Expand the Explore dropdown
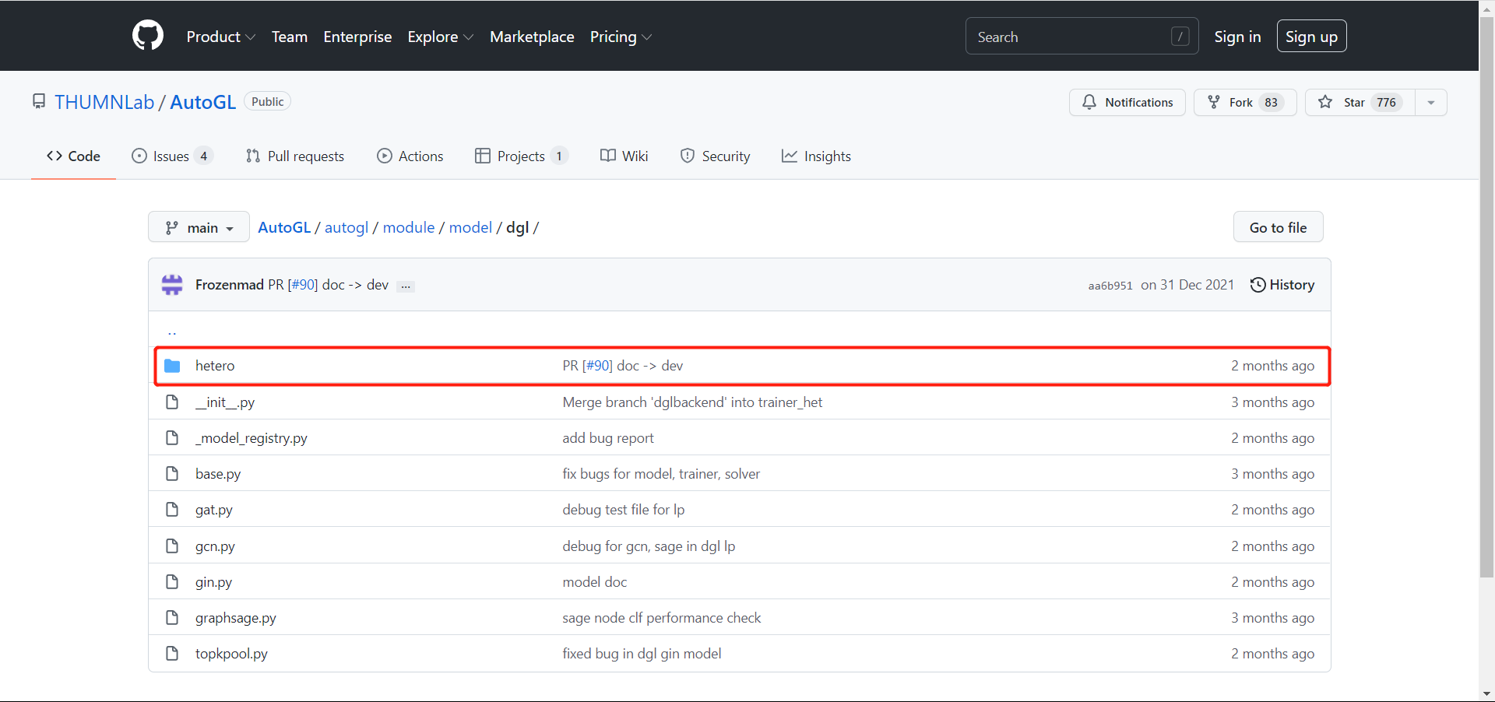 [440, 37]
